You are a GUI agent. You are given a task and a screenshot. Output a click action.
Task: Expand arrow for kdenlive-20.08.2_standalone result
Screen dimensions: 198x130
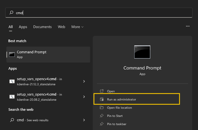tap(84, 97)
